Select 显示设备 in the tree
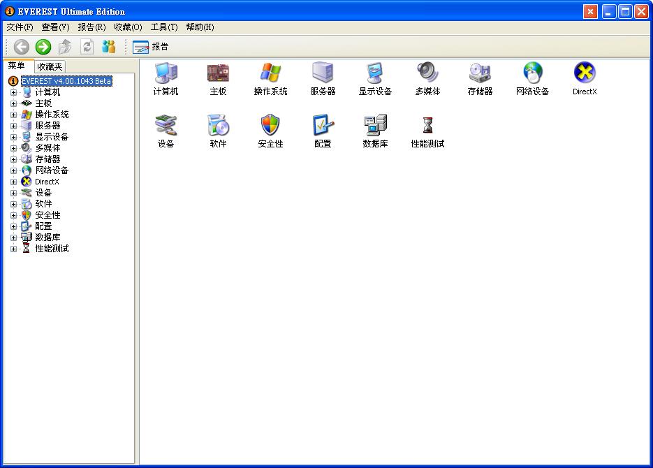 pyautogui.click(x=52, y=137)
